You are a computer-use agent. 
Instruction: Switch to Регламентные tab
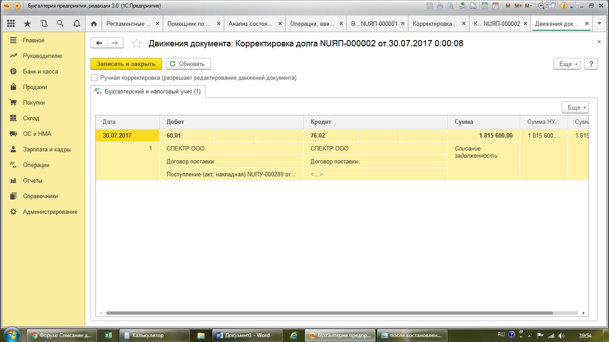pos(128,24)
